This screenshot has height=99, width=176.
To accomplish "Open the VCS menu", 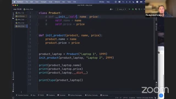I will [x=75, y=2].
